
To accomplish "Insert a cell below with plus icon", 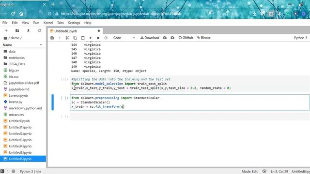I will point(60,38).
